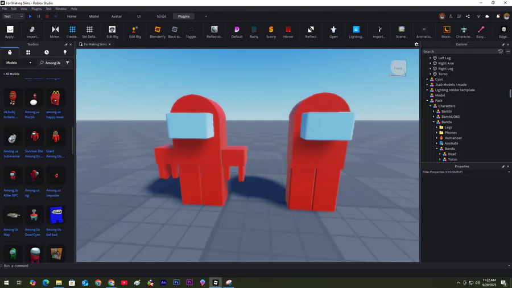Open the Window menu
Screen dimensions: 512x288
coord(61,9)
